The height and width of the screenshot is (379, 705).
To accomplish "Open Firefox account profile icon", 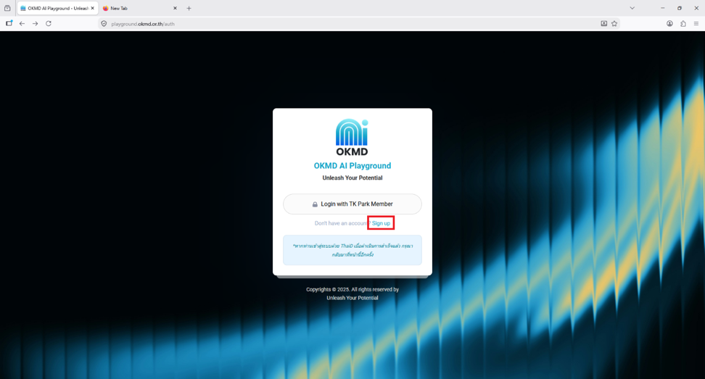I will tap(669, 23).
